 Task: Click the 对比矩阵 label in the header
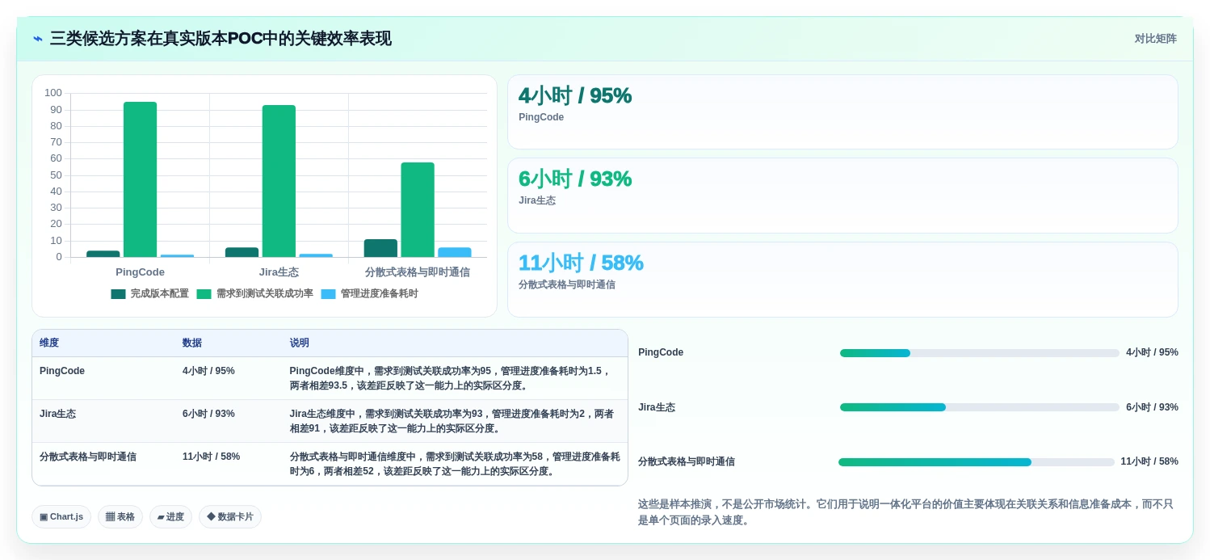[x=1155, y=39]
